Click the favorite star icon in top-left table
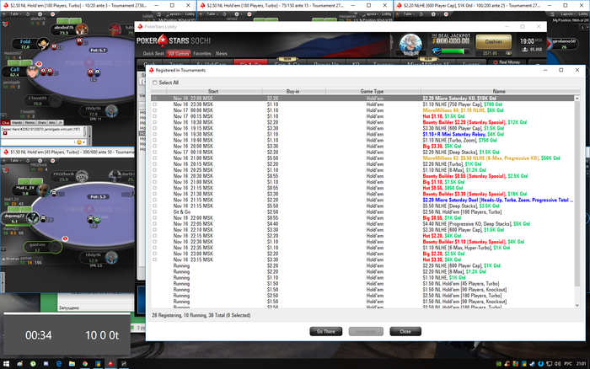The height and width of the screenshot is (369, 590). 4,14
